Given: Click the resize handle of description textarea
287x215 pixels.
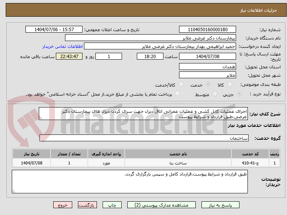Looking at the screenshot, I should tap(41, 118).
